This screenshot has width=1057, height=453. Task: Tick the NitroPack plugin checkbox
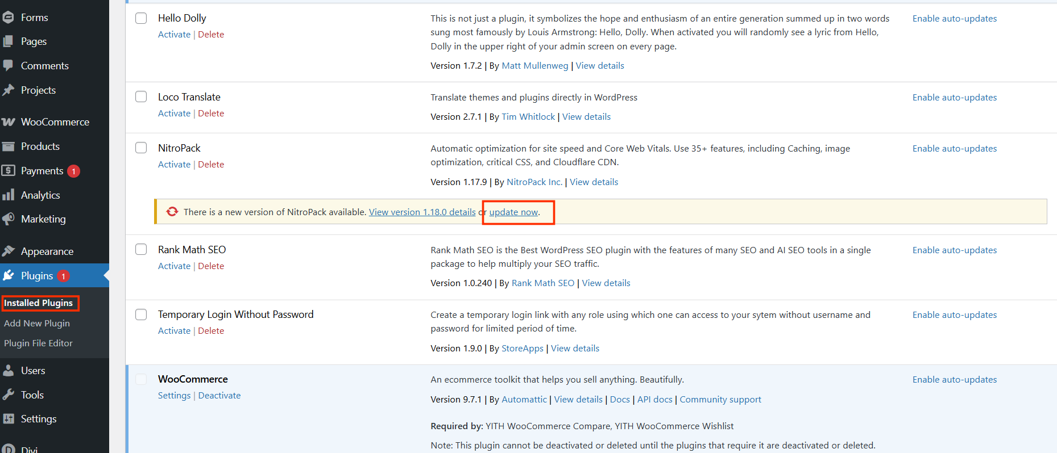point(141,148)
